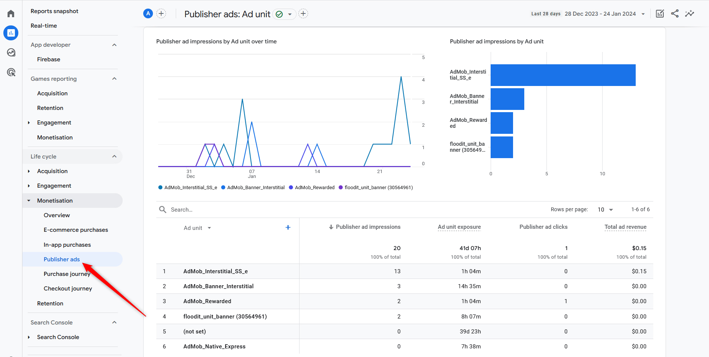Click the share this report icon
This screenshot has width=709, height=357.
tap(675, 13)
